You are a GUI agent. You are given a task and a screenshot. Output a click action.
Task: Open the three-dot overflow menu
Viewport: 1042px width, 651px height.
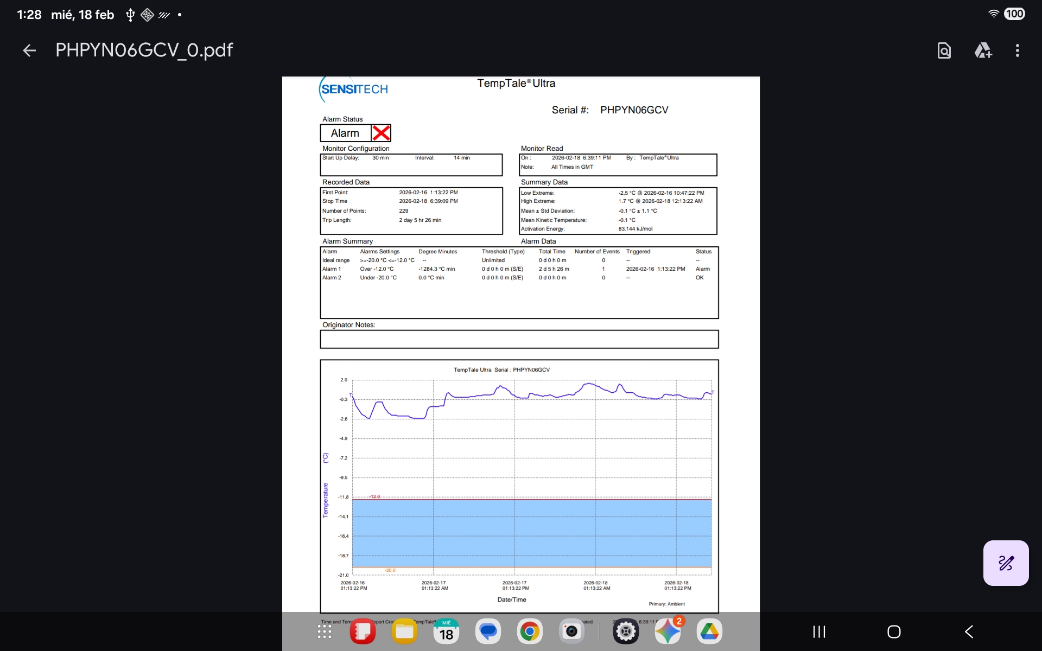1018,50
